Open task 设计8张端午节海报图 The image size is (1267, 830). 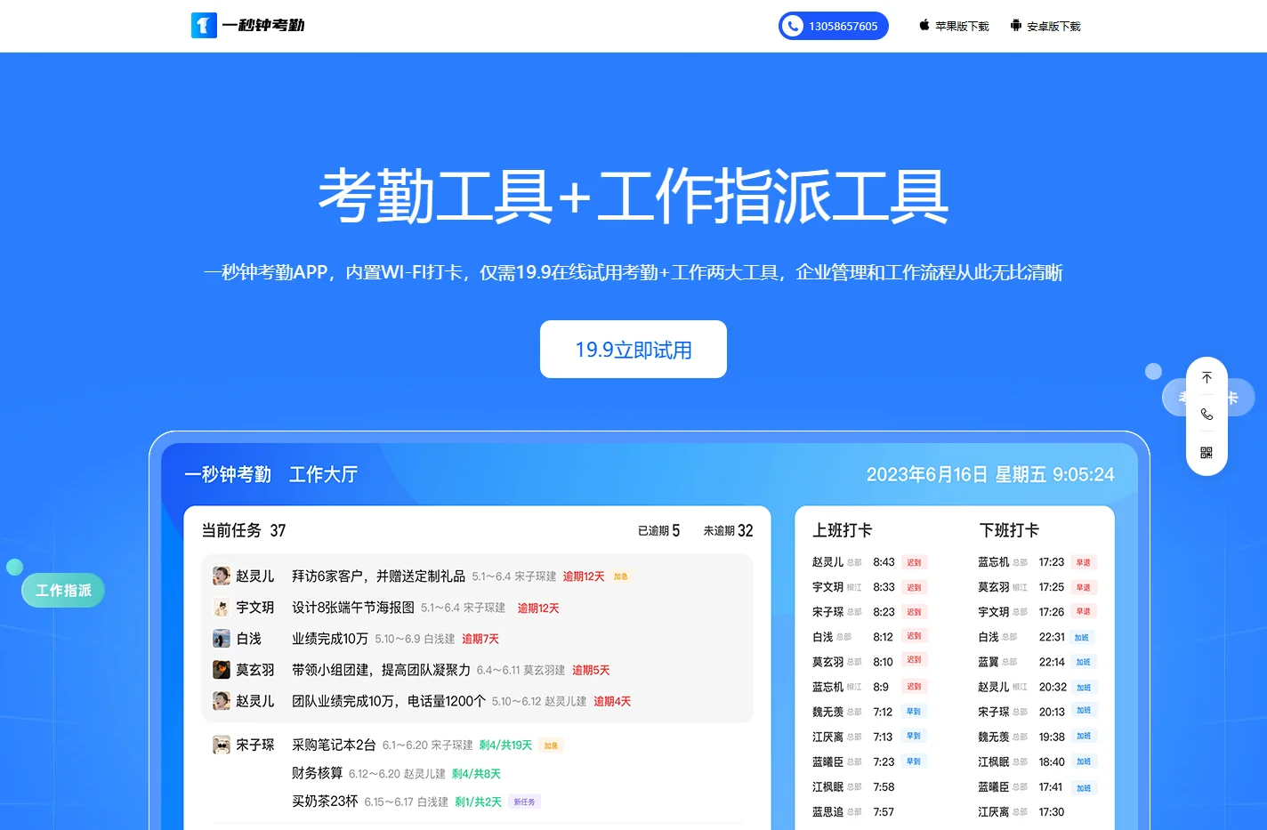[353, 608]
